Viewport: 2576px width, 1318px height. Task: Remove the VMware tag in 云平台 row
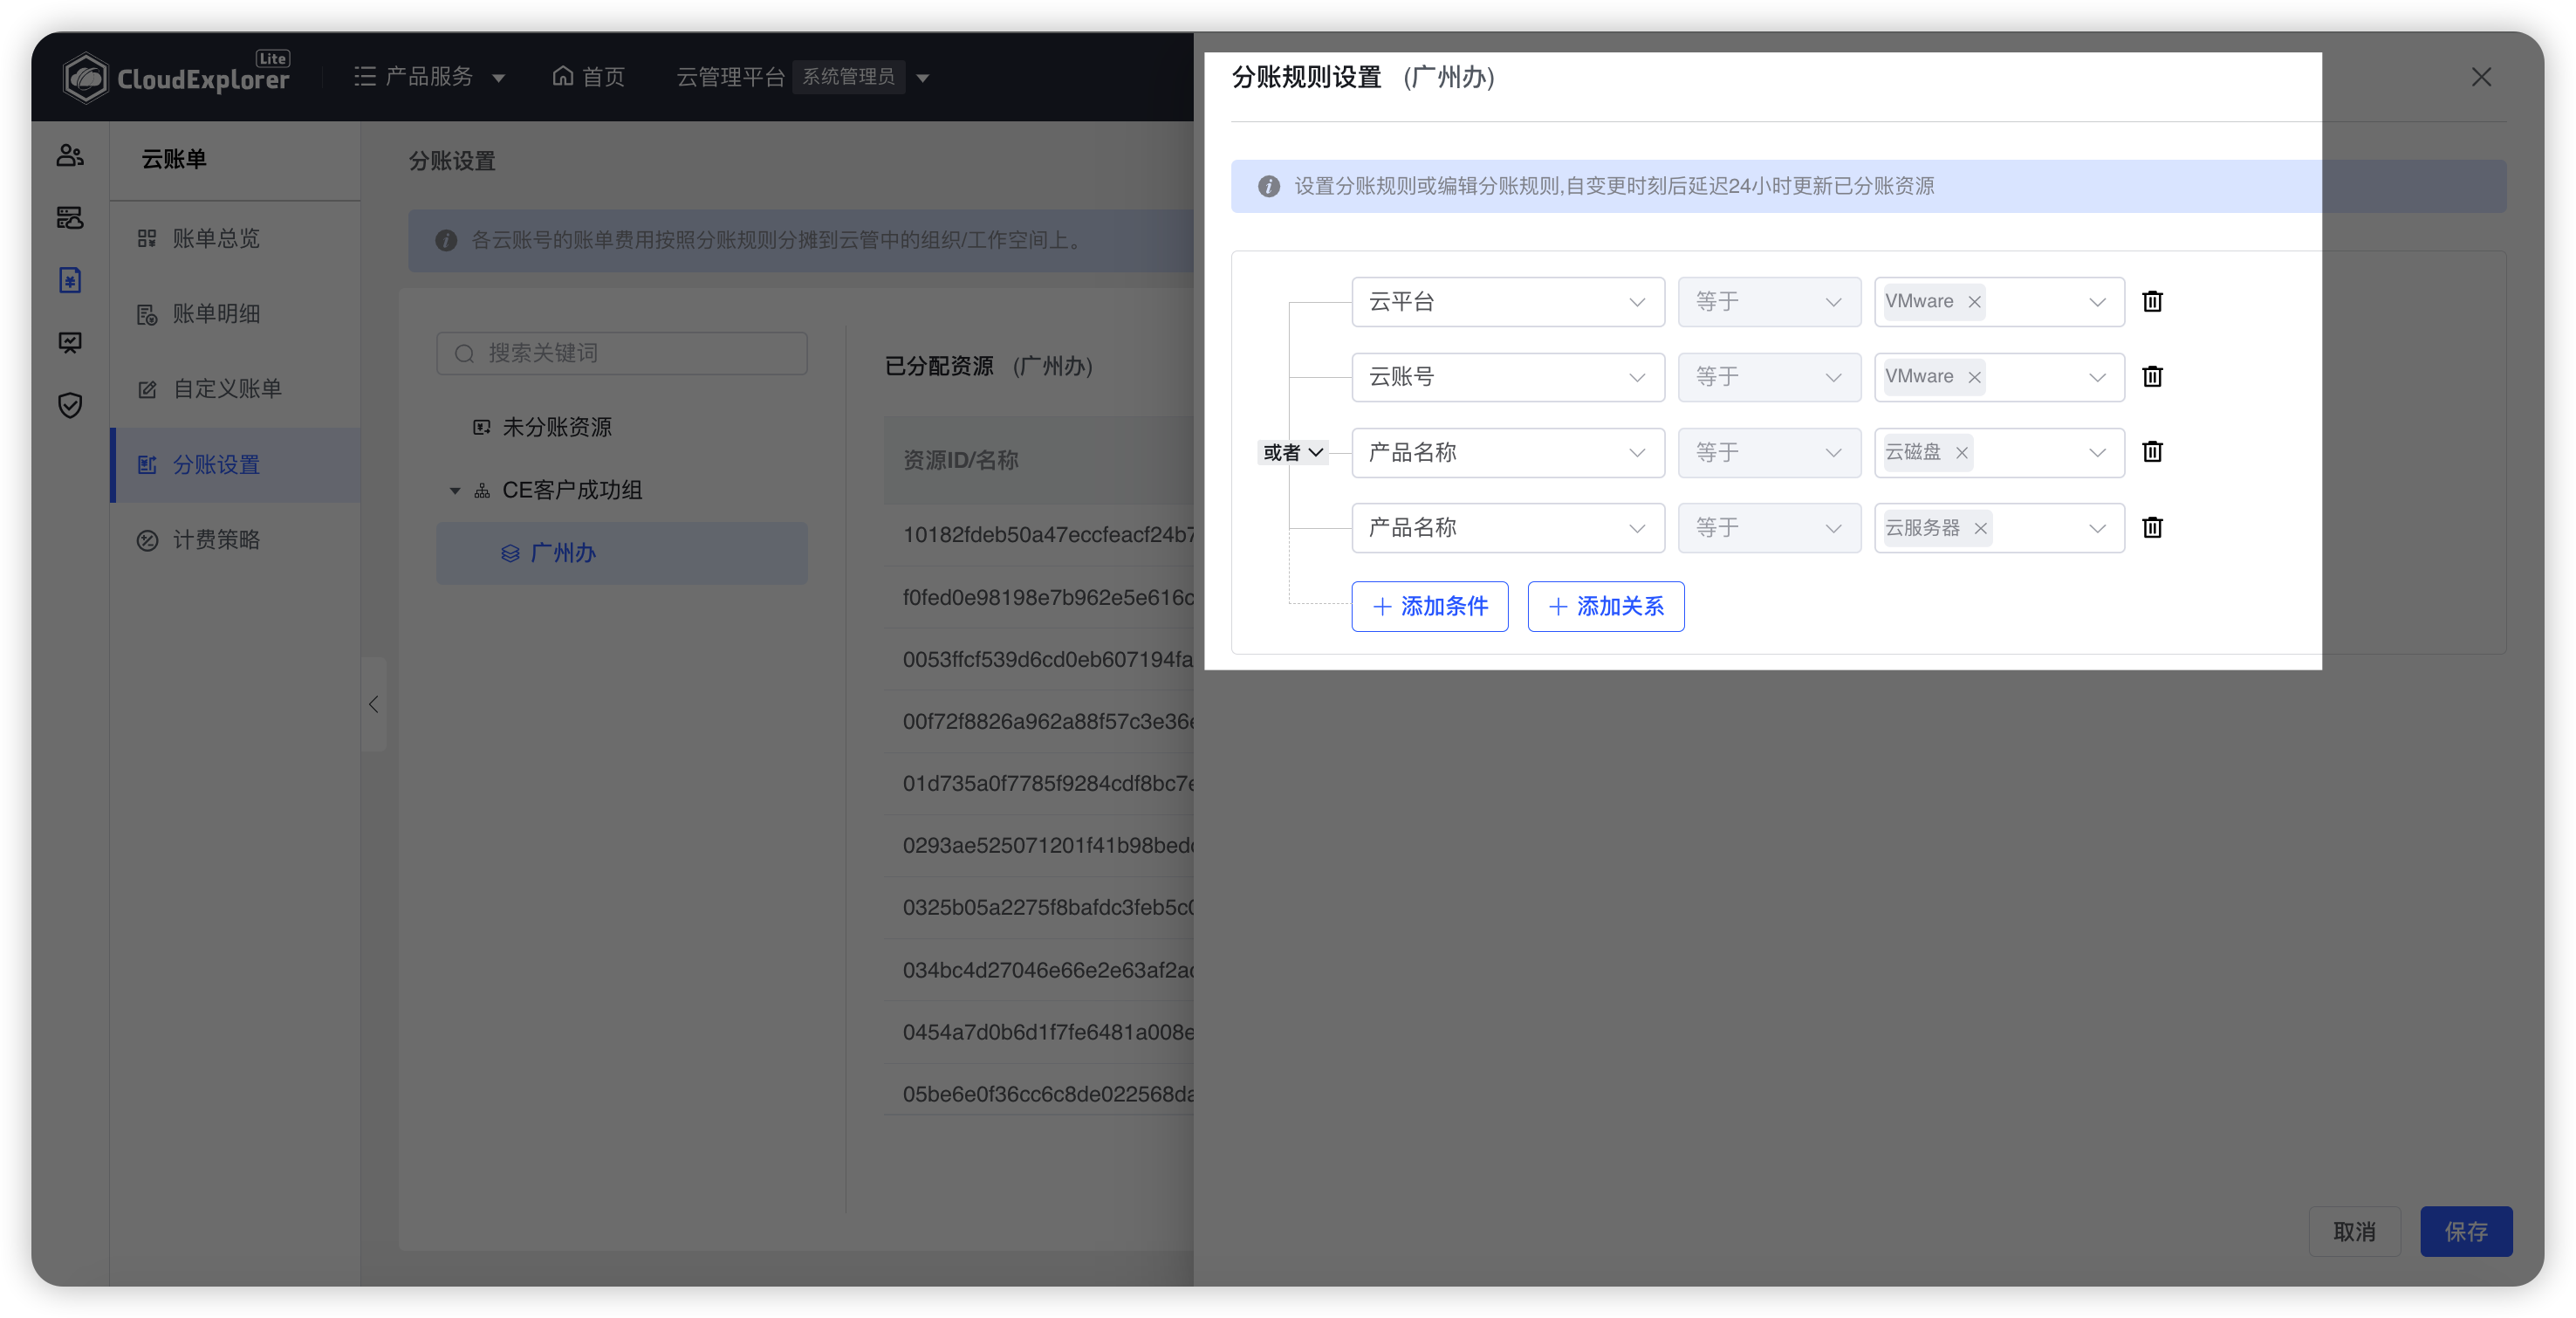[x=1974, y=302]
